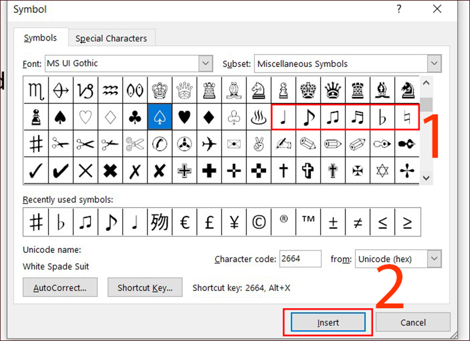
Task: Select the highlighted white spade suit symbol
Action: [x=160, y=117]
